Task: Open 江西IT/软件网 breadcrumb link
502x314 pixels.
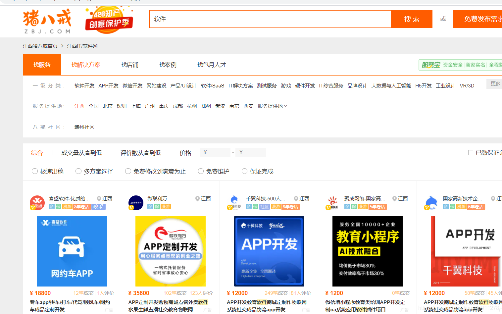Action: click(82, 46)
